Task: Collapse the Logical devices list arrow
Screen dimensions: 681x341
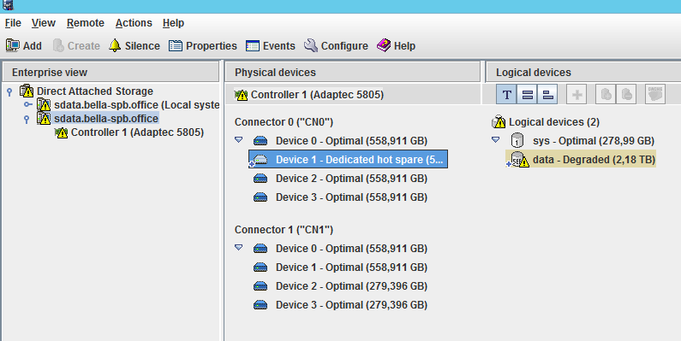Action: 496,140
